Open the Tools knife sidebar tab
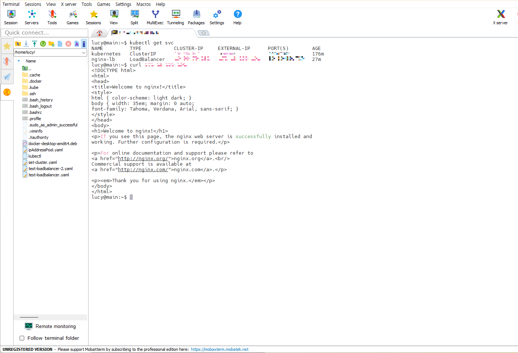This screenshot has height=353, width=518. coord(7,61)
